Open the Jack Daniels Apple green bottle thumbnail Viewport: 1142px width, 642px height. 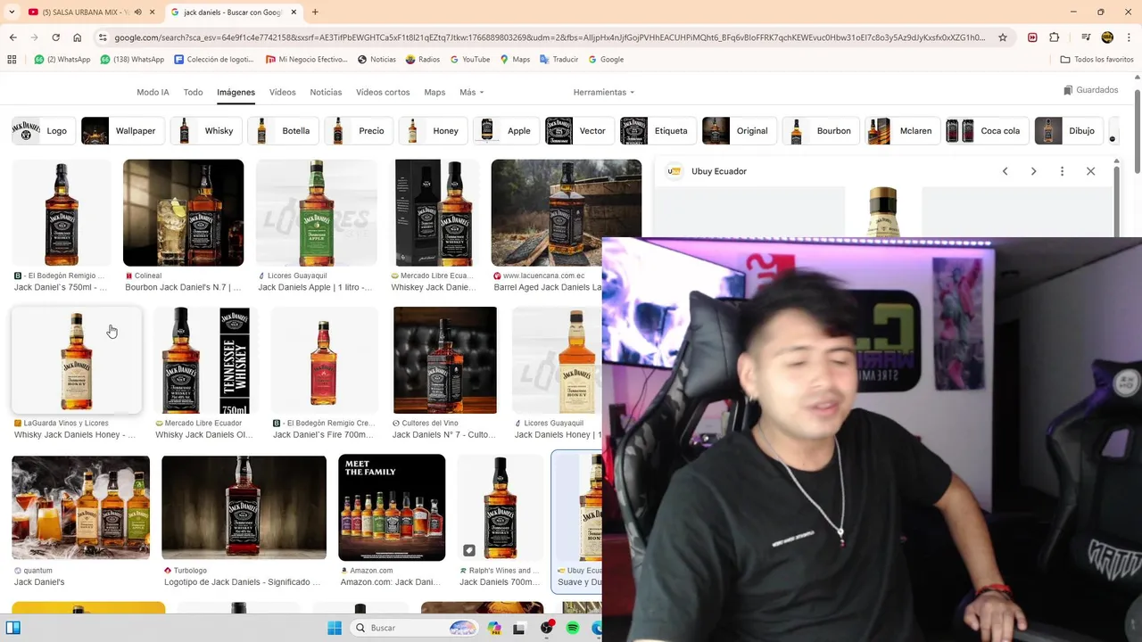tap(317, 213)
